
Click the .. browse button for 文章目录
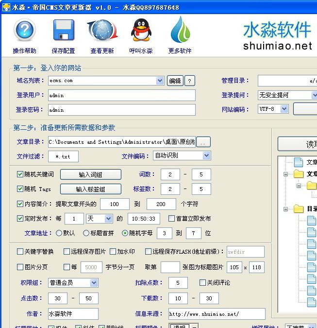point(203,142)
